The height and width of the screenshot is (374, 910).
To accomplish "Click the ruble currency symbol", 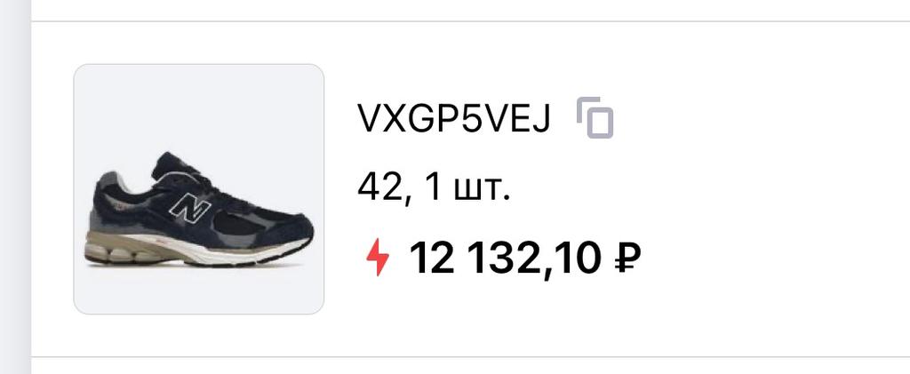I will [x=627, y=258].
